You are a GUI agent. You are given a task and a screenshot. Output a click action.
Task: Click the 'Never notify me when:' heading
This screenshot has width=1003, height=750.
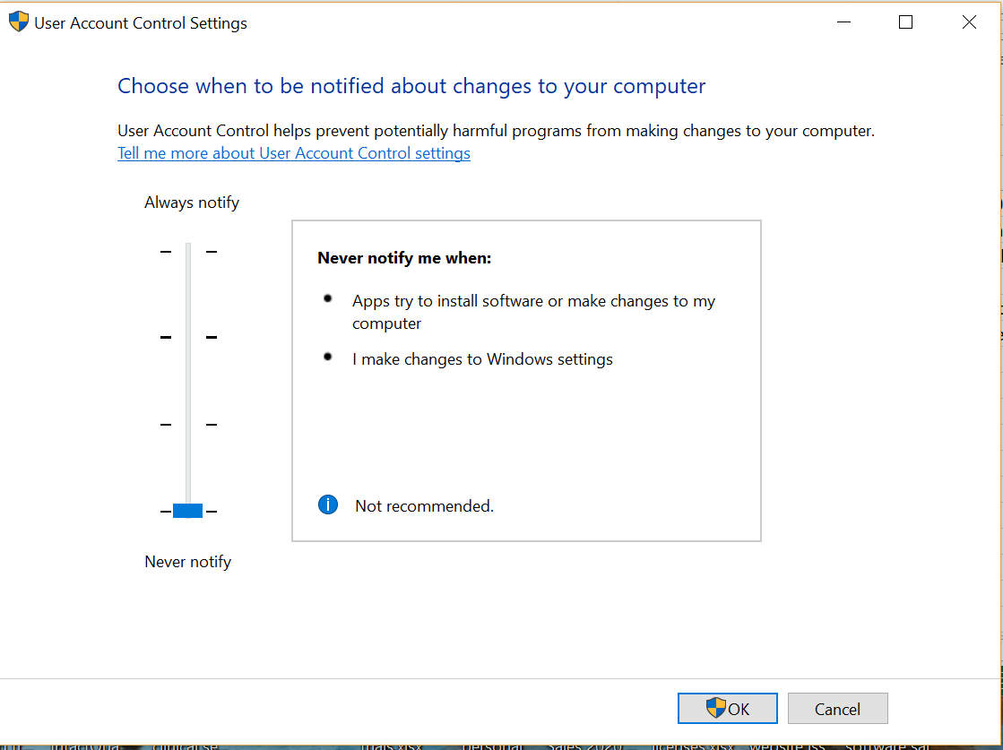point(404,258)
